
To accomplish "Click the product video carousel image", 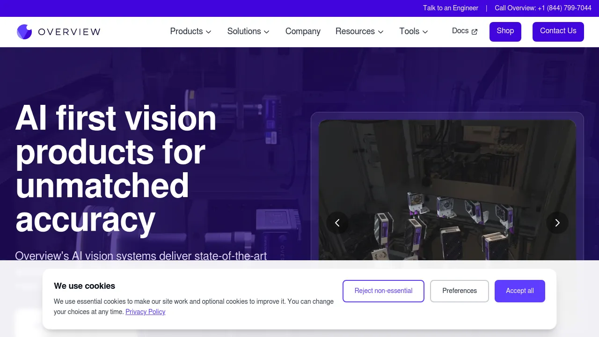I will [x=447, y=190].
